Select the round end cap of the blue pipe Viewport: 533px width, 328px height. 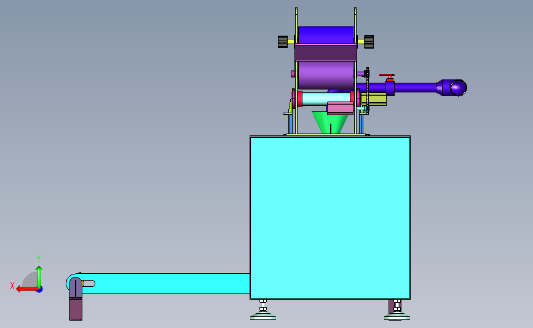click(458, 88)
